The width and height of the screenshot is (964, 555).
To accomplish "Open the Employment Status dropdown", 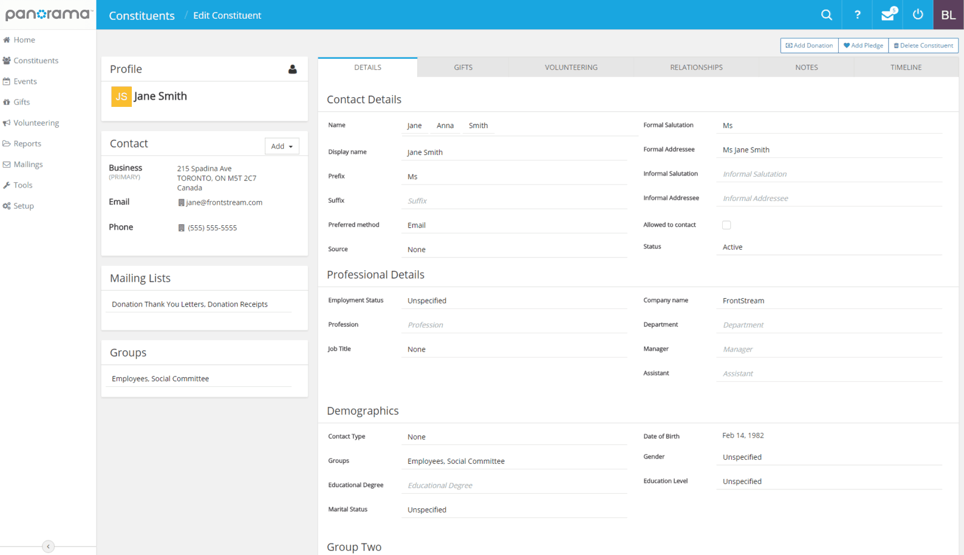I will click(x=513, y=301).
